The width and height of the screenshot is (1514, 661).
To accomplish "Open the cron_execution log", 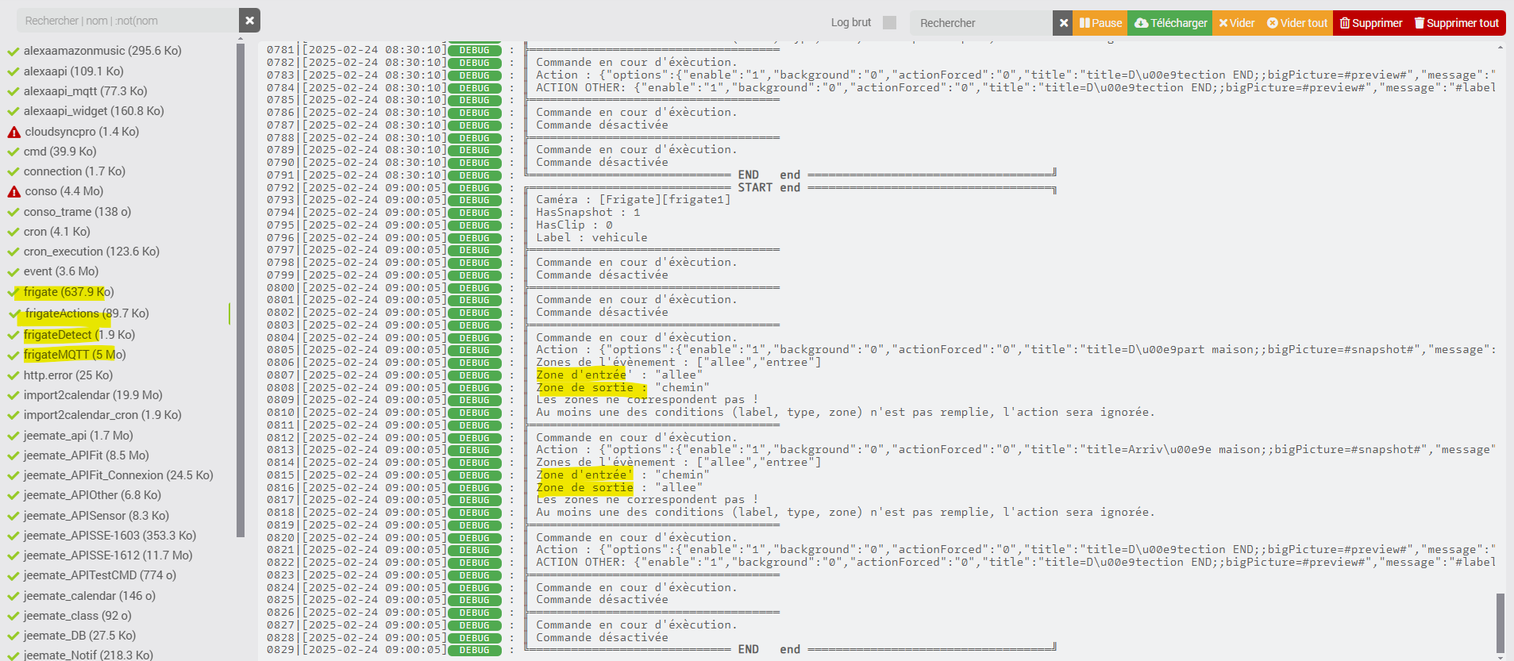I will pyautogui.click(x=91, y=252).
